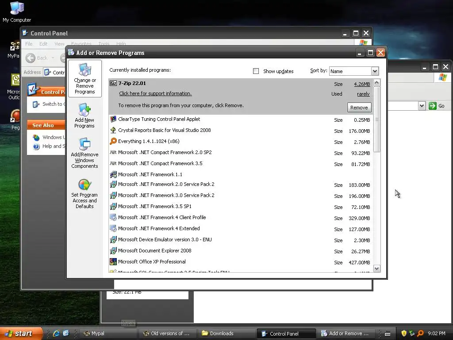Viewport: 453px width, 340px height.
Task: Open the Start menu
Action: (21, 333)
